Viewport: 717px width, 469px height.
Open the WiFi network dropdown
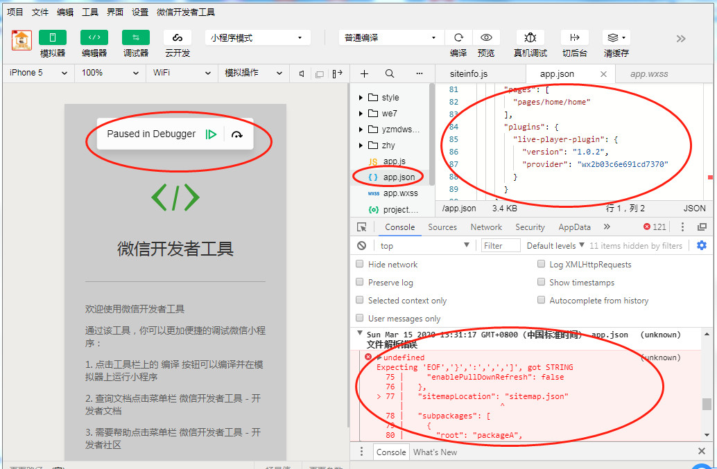pyautogui.click(x=182, y=73)
